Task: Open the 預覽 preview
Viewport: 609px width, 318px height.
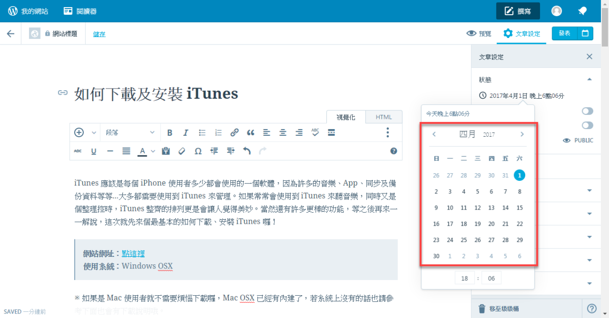Action: point(479,33)
